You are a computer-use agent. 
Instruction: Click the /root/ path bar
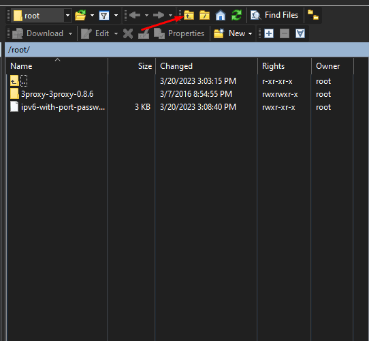(187, 50)
